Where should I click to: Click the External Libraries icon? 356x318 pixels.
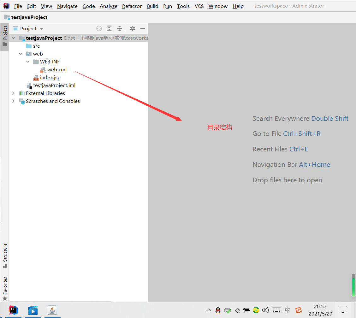pos(22,93)
